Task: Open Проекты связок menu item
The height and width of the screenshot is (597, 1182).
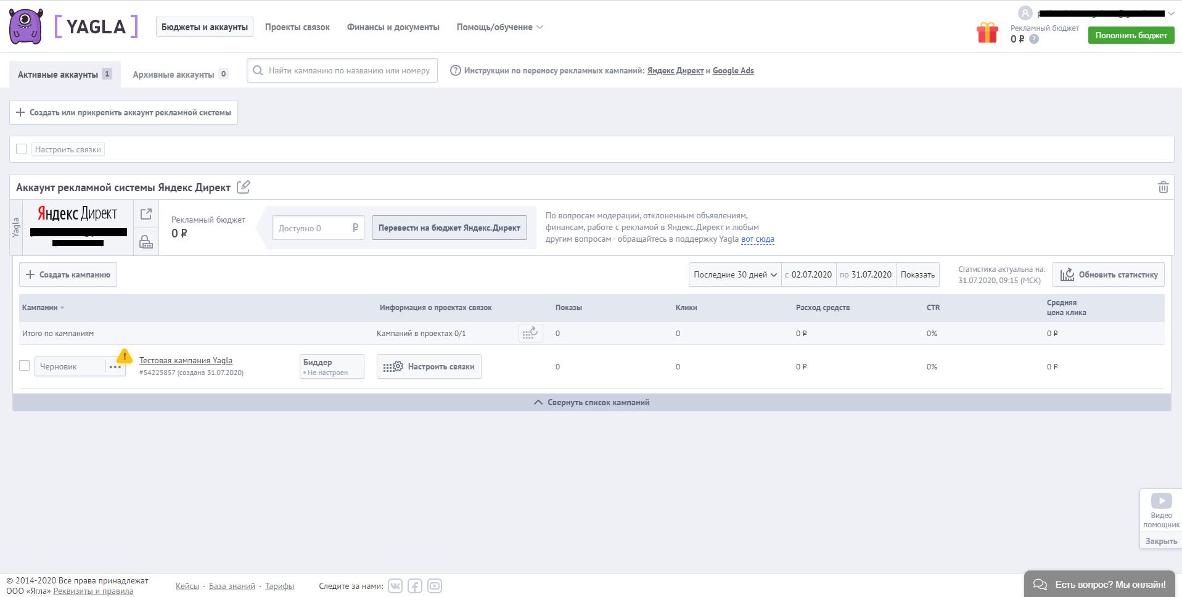Action: (297, 27)
